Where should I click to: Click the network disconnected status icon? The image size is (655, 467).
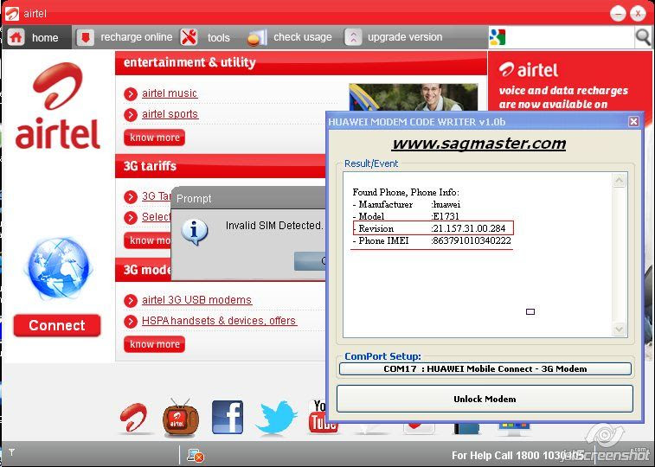click(195, 455)
